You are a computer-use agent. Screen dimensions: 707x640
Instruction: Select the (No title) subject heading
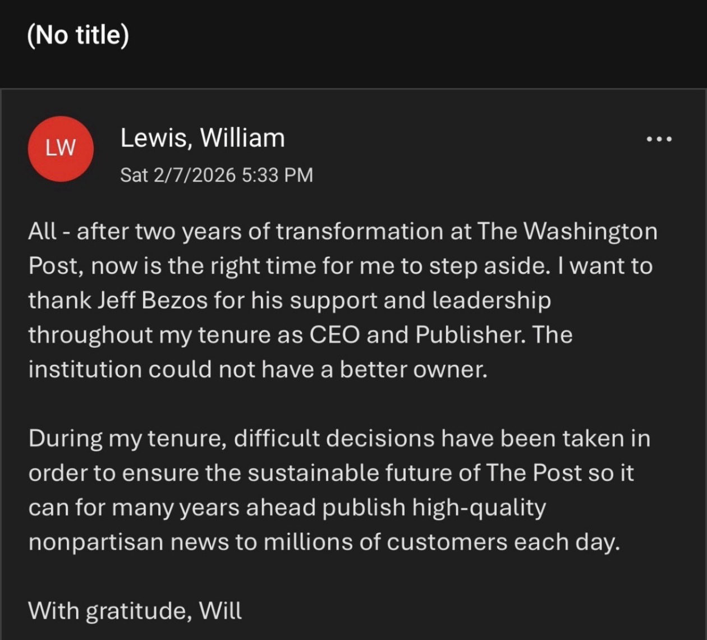[x=77, y=35]
